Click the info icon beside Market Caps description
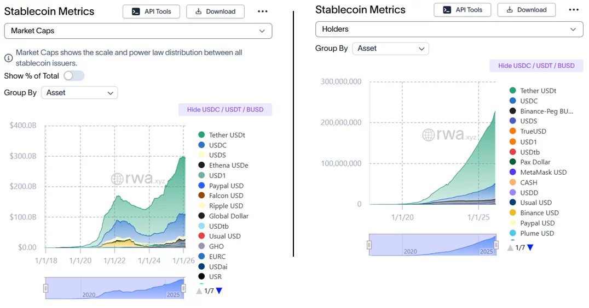The height and width of the screenshot is (308, 589). pos(9,57)
